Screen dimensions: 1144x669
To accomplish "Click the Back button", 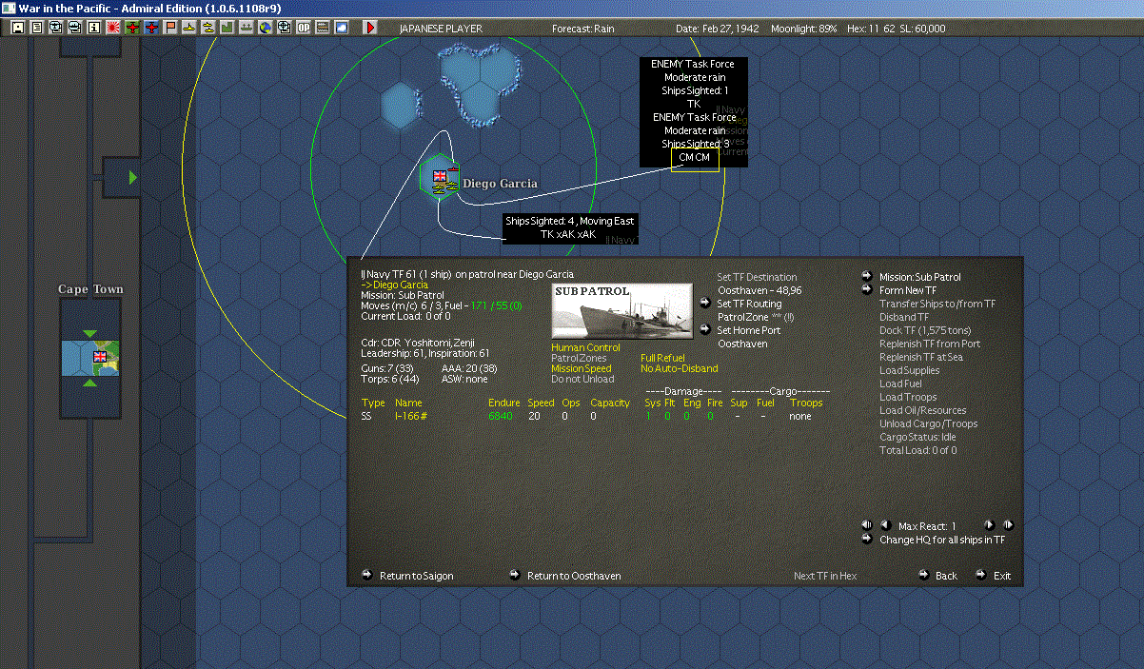I will tap(946, 576).
